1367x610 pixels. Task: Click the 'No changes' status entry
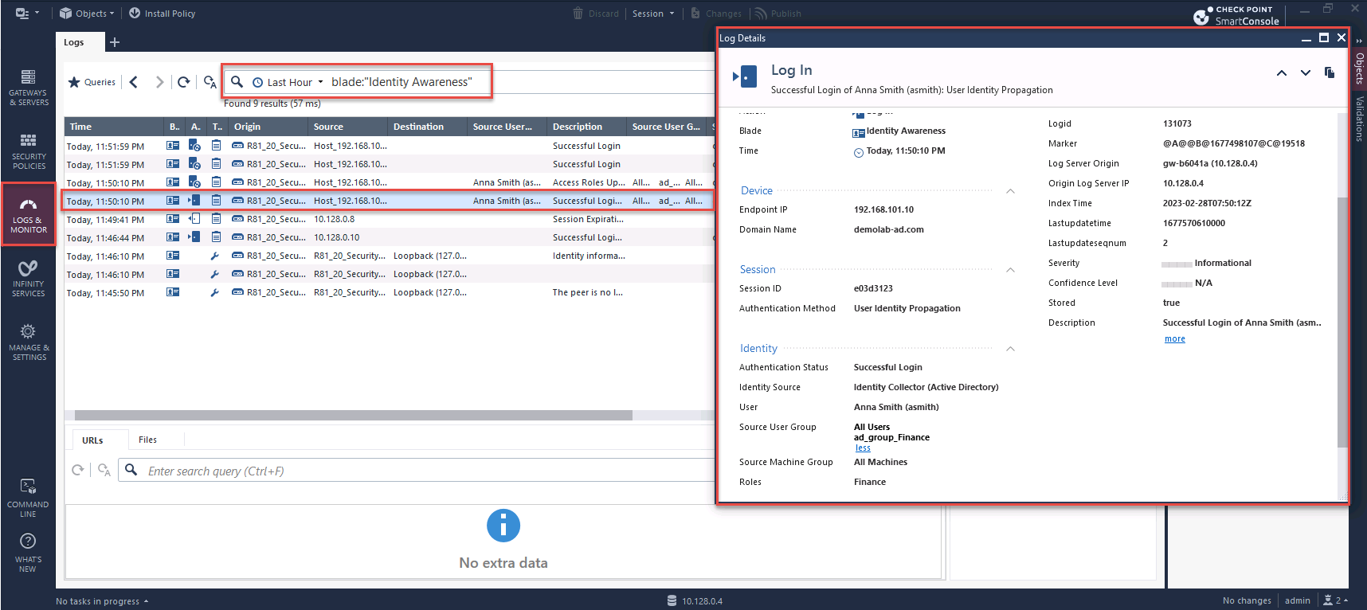pyautogui.click(x=1247, y=600)
